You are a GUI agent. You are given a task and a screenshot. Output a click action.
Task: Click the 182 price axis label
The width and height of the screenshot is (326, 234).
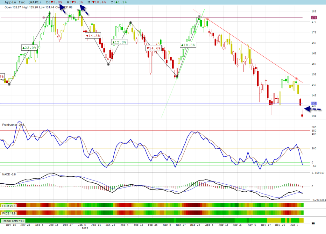click(x=314, y=11)
